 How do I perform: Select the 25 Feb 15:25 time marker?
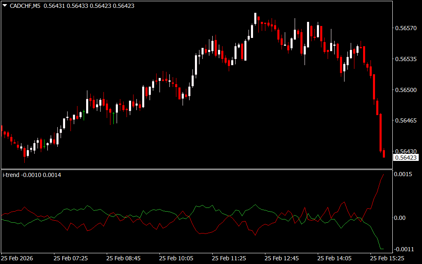tap(387, 258)
